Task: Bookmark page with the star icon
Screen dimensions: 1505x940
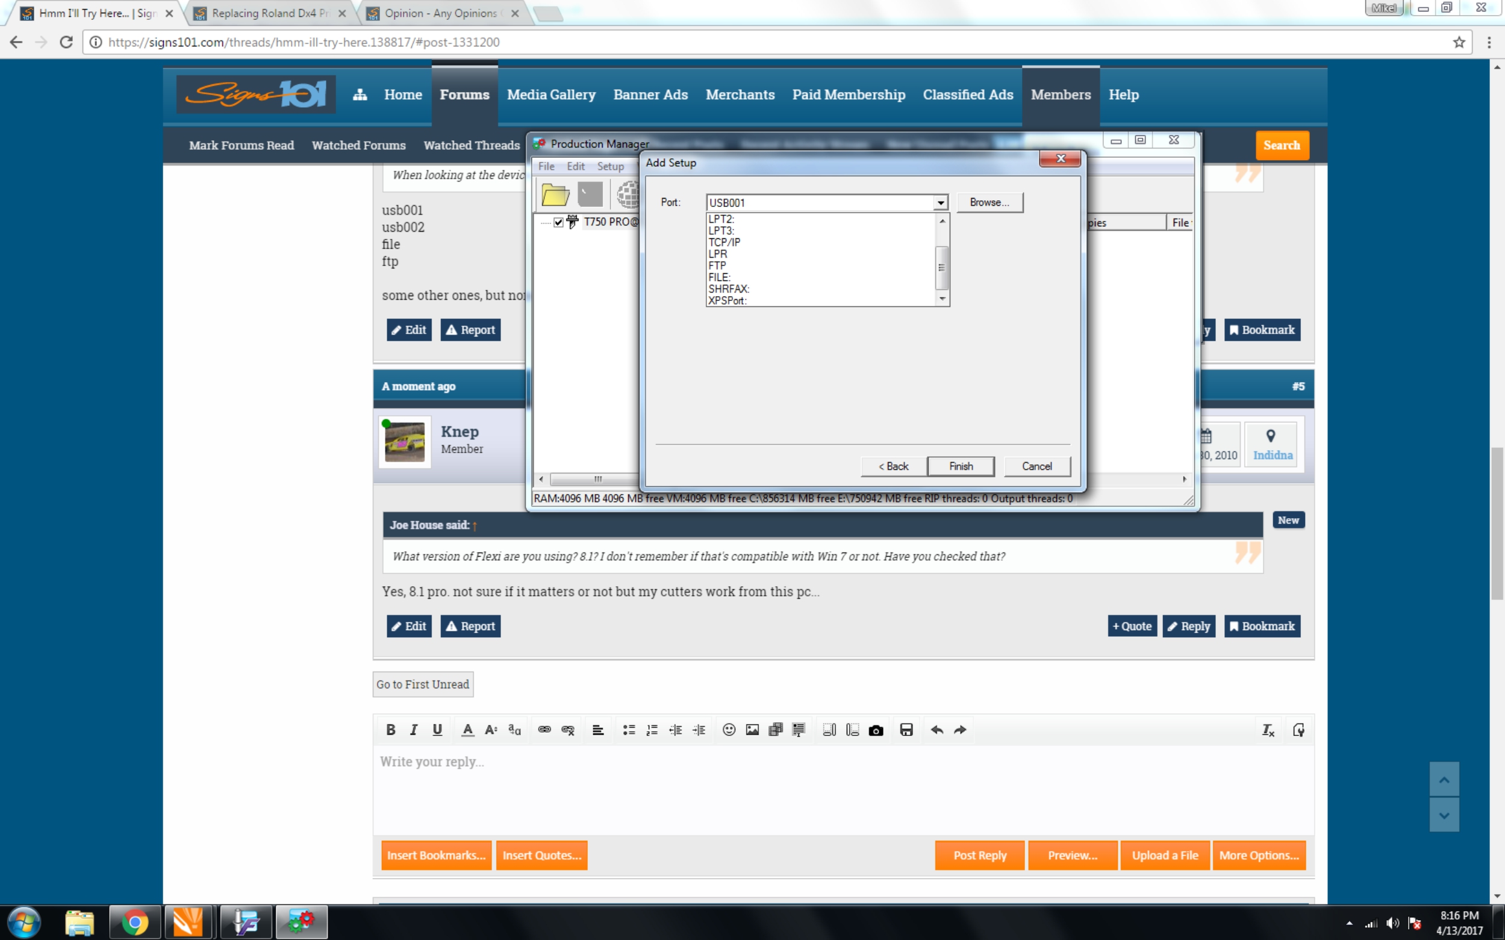Action: click(x=1459, y=42)
